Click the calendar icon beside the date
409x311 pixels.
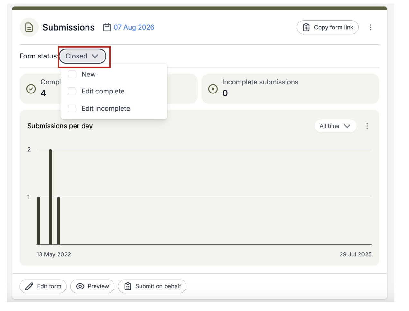107,27
